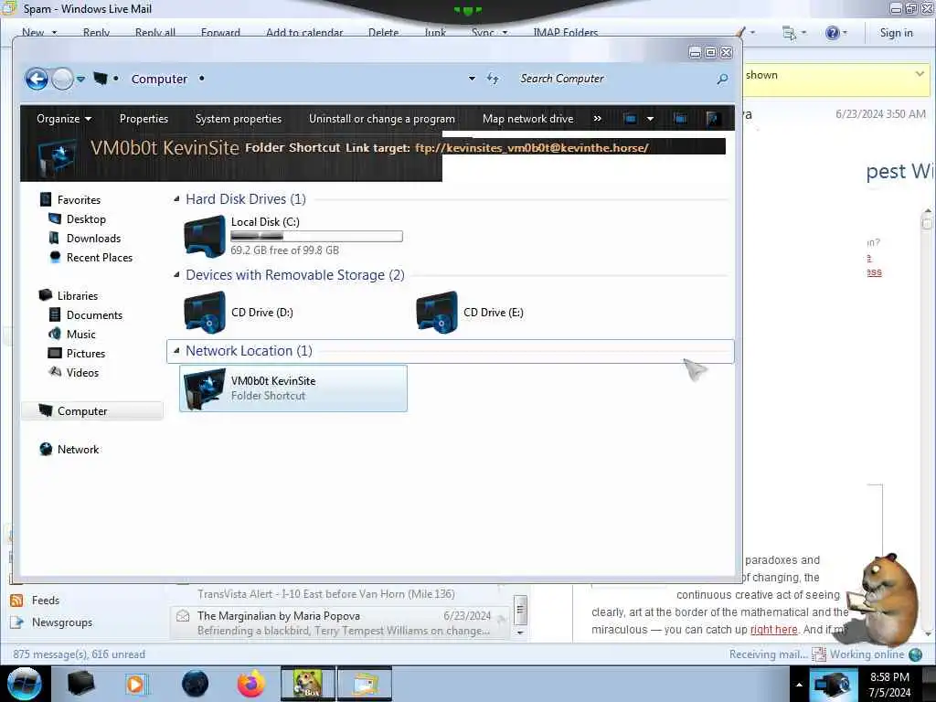Image resolution: width=936 pixels, height=702 pixels.
Task: Select Network in the navigation pane
Action: click(x=78, y=449)
